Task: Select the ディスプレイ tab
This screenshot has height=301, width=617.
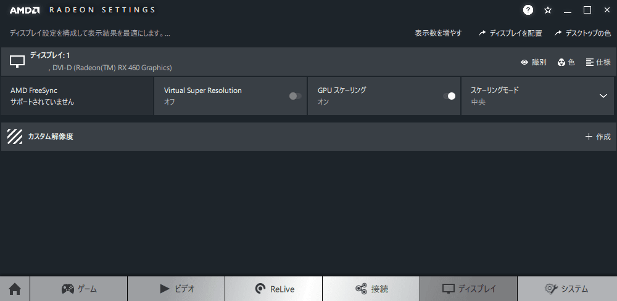Action: (469, 289)
